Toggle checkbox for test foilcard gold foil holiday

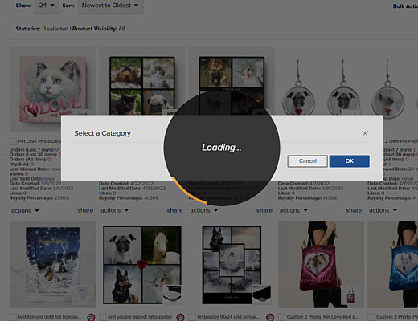pyautogui.click(x=13, y=317)
